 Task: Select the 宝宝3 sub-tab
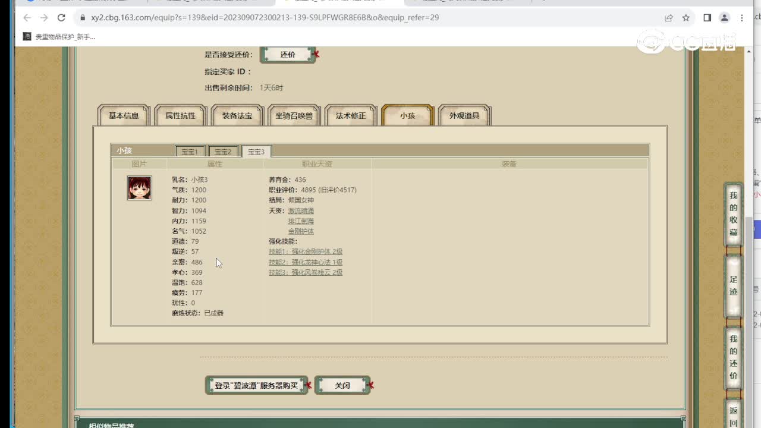256,152
